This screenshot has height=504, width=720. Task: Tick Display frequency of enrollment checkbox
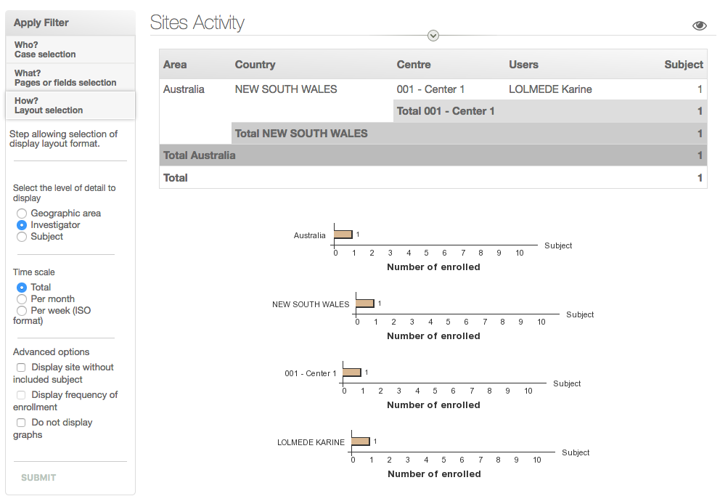(x=21, y=395)
